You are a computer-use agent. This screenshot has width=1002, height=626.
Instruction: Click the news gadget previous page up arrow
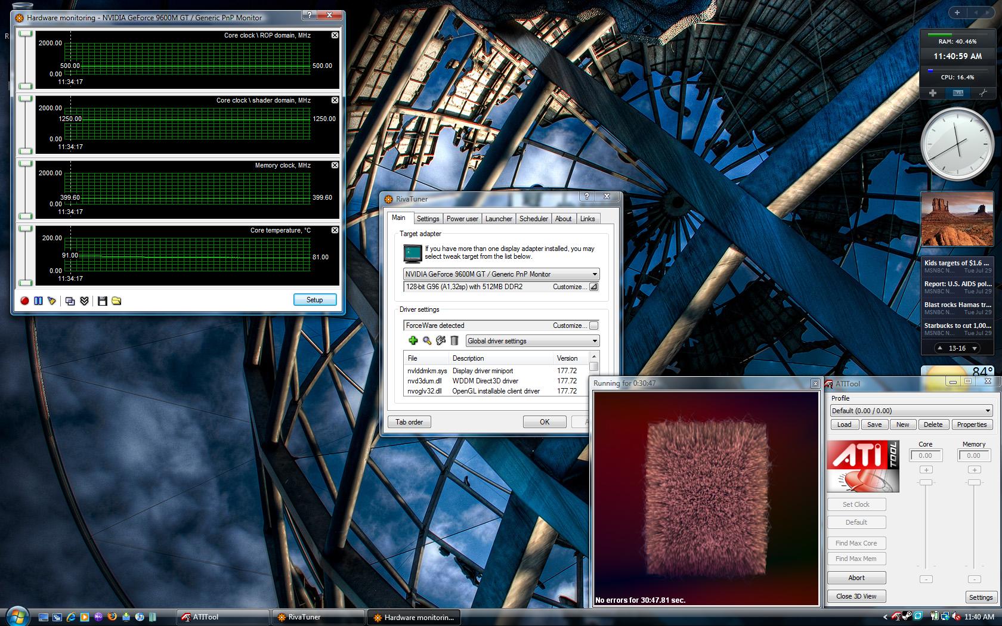[941, 348]
